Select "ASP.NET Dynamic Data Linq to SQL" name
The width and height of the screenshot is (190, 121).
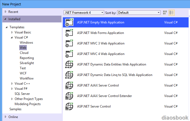click(x=115, y=75)
